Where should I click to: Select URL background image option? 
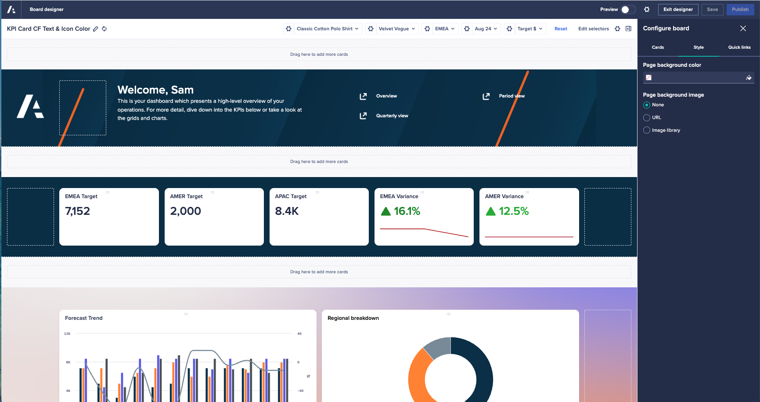[x=647, y=118]
